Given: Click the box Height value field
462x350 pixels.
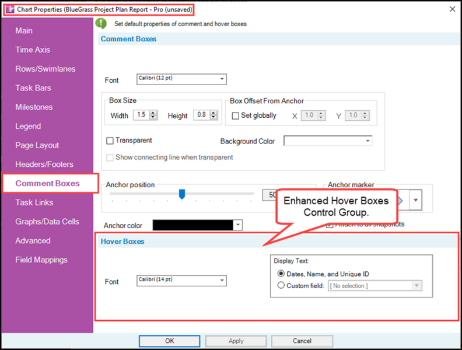Looking at the screenshot, I should click(202, 115).
